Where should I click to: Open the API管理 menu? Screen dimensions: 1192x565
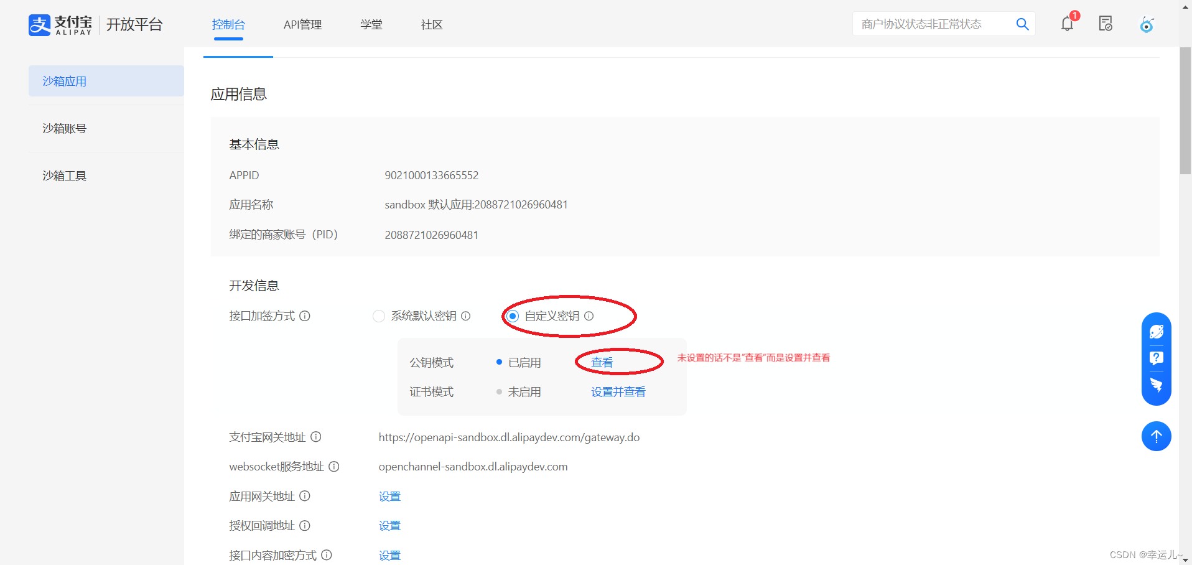click(x=302, y=25)
